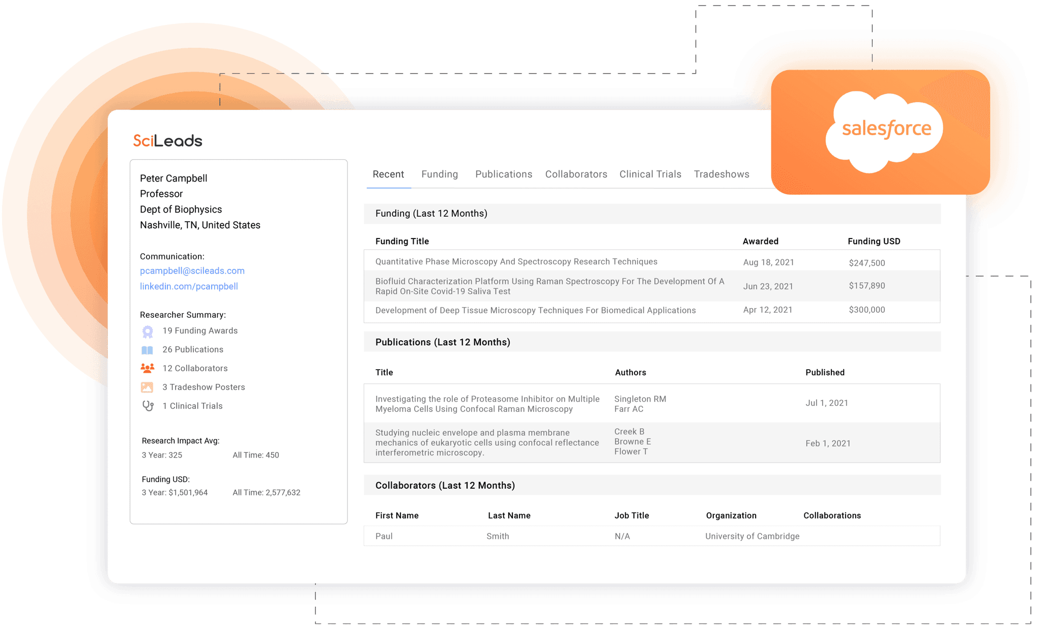Click the Jun 23, 2021 awarded date
The image size is (1042, 629).
point(768,286)
